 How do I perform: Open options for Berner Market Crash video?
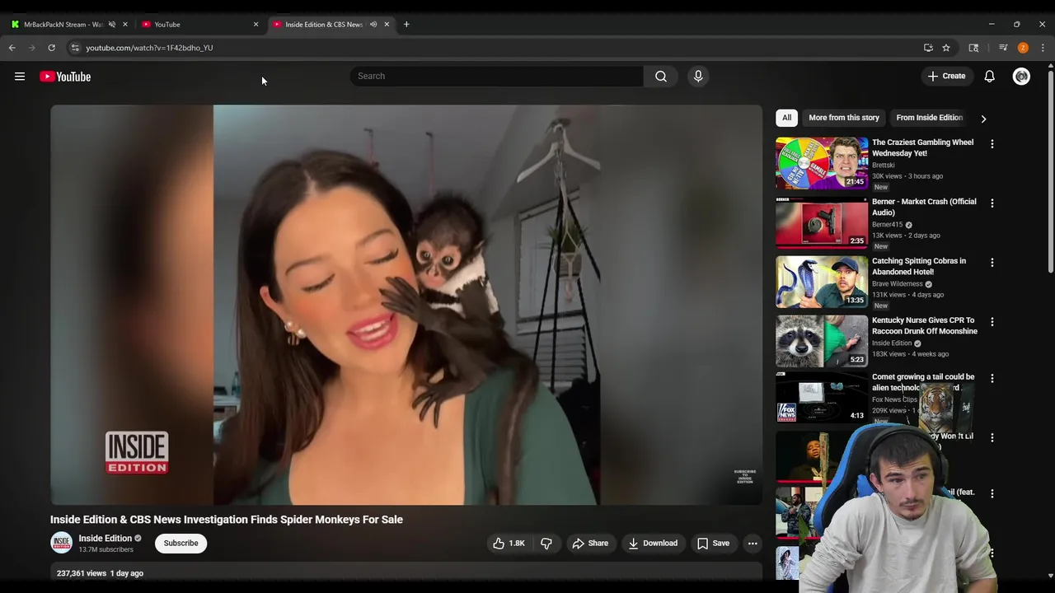(x=992, y=203)
